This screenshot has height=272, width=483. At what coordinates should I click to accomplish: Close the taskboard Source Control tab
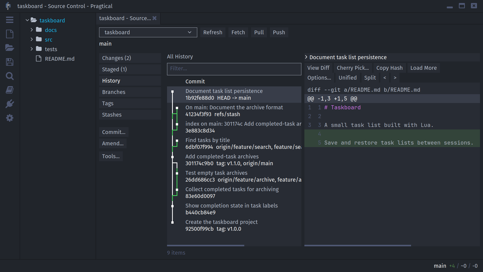click(x=154, y=18)
